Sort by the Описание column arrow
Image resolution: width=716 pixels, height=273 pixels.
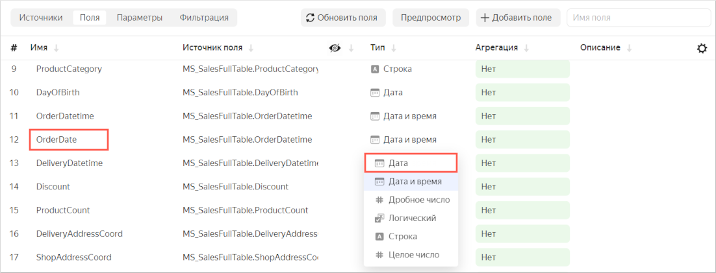point(629,48)
